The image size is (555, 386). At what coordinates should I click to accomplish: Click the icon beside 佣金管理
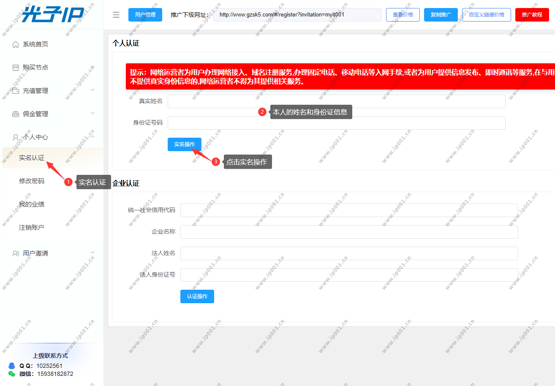pyautogui.click(x=16, y=114)
